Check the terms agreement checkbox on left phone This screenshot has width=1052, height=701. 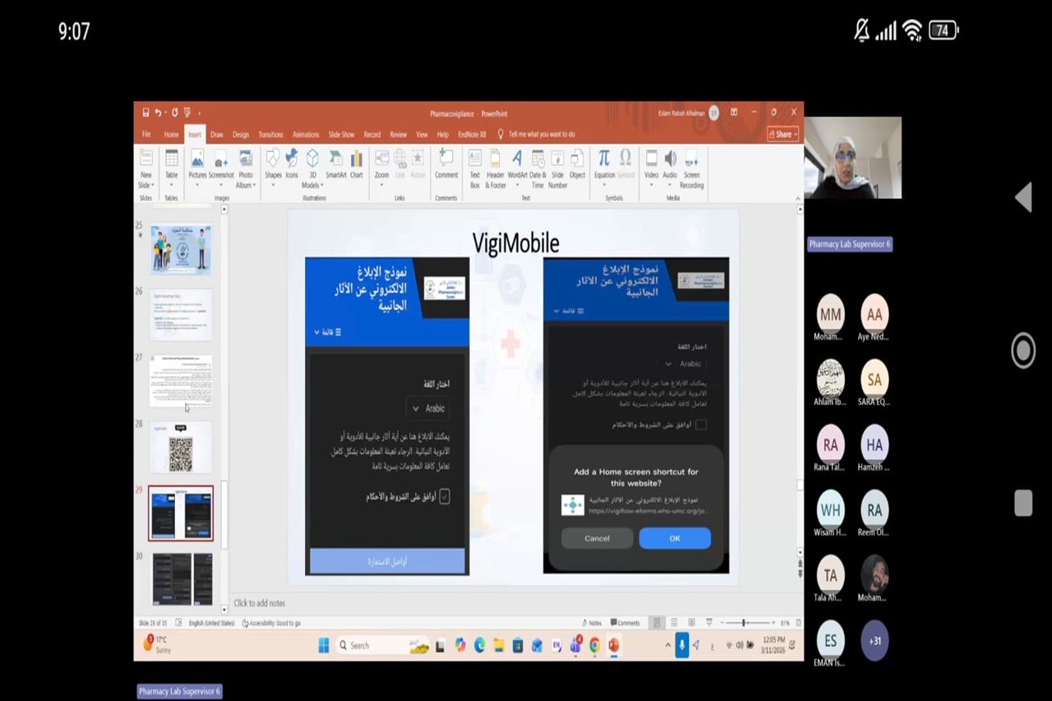[x=445, y=496]
